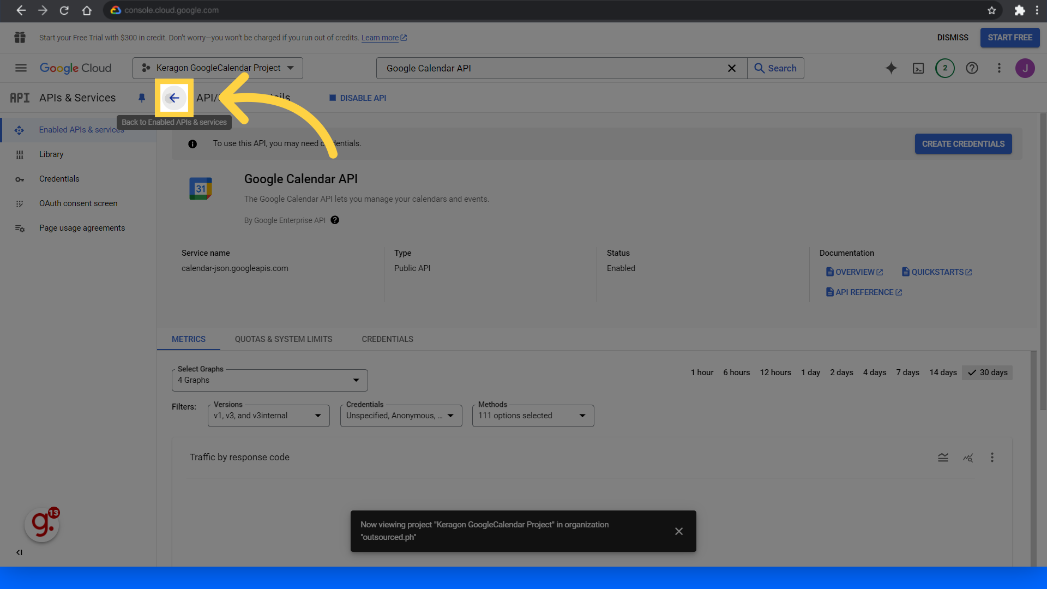Go to the browser home page icon
Viewport: 1047px width, 589px height.
87,10
